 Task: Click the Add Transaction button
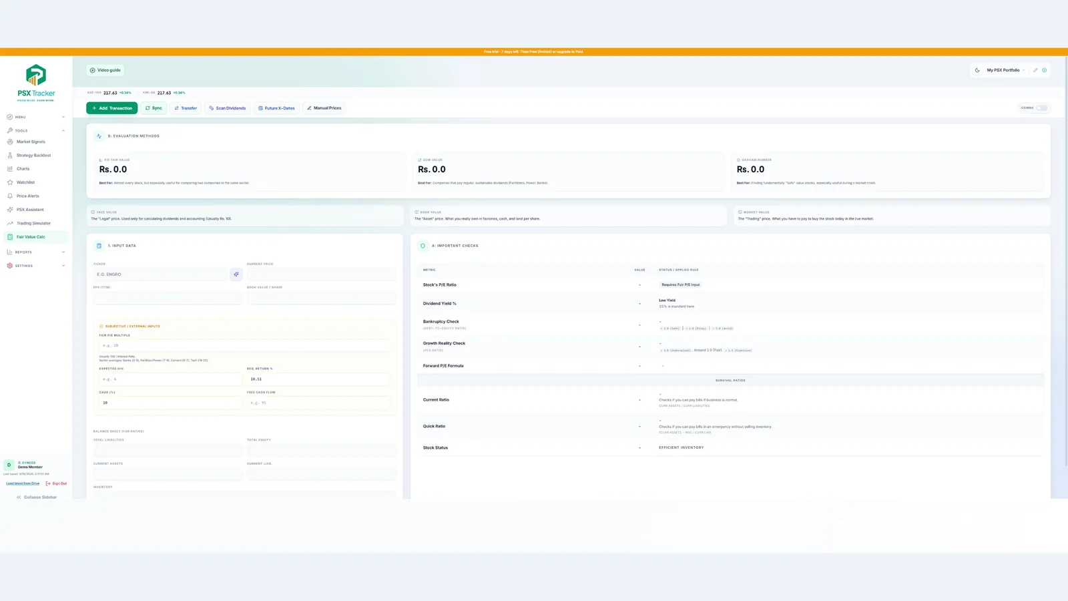click(111, 108)
